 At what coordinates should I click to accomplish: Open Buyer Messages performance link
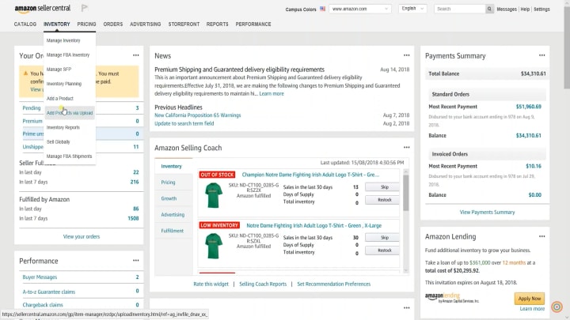tap(40, 277)
